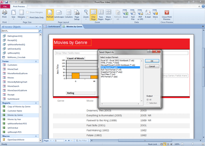Viewport: 205px width, 146px height.
Task: Click the Zoom magnifier tool
Action: point(86,15)
